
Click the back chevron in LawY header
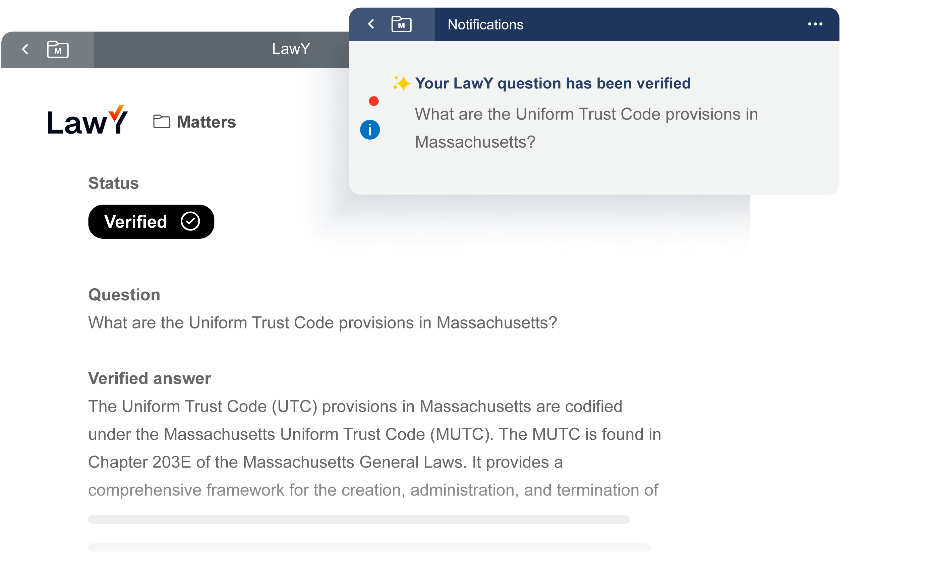(x=25, y=49)
